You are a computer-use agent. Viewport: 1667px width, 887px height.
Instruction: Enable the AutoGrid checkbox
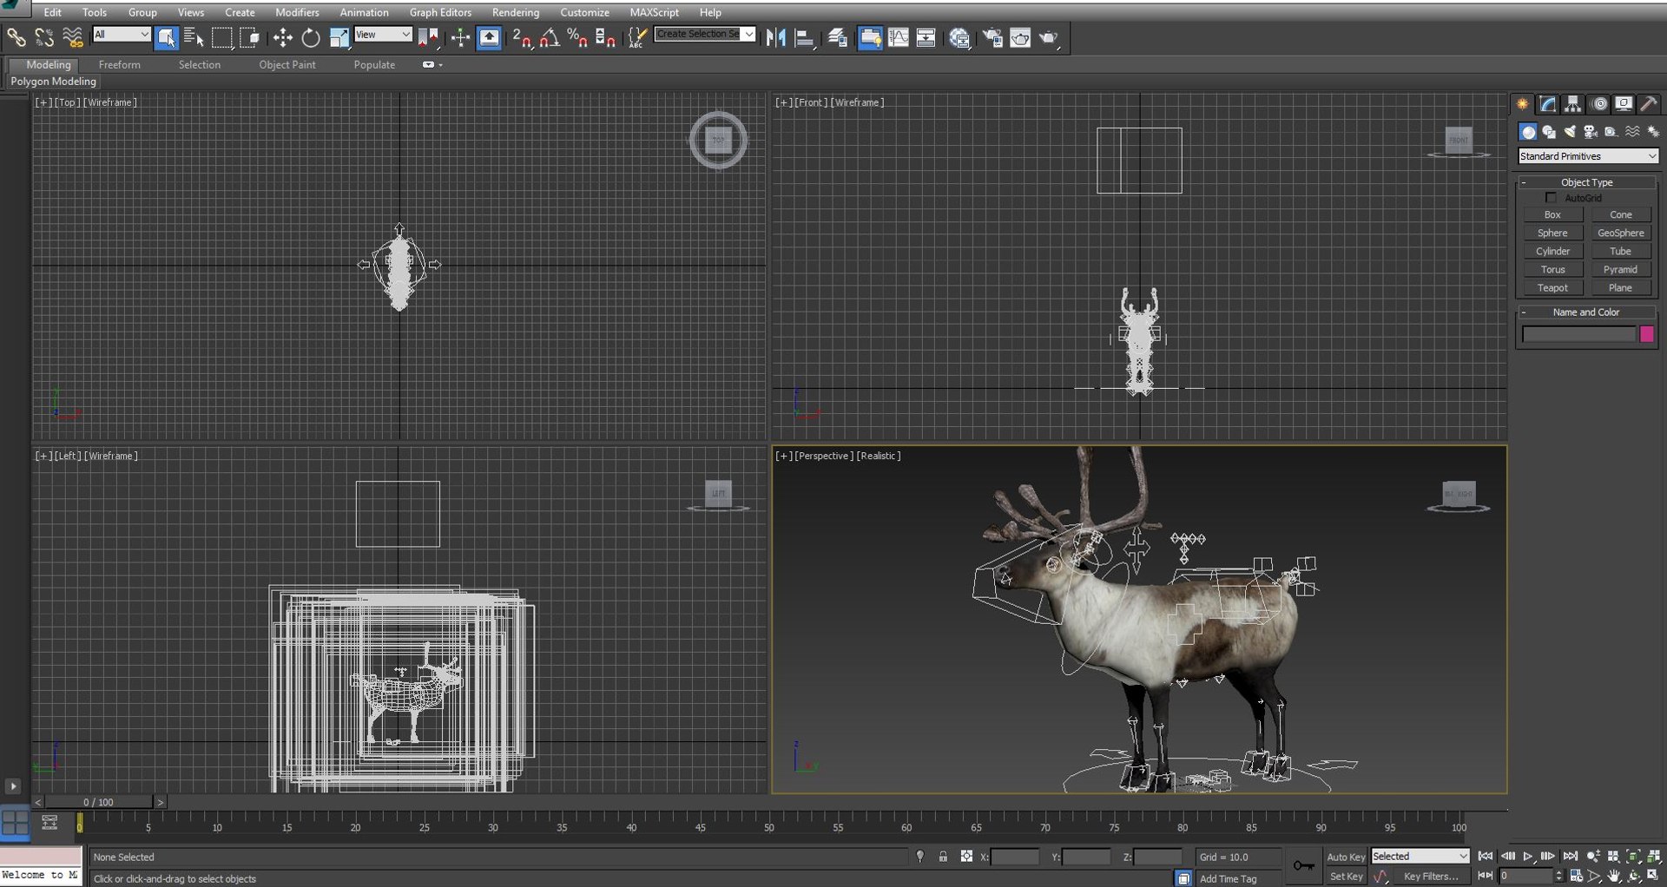pos(1551,198)
